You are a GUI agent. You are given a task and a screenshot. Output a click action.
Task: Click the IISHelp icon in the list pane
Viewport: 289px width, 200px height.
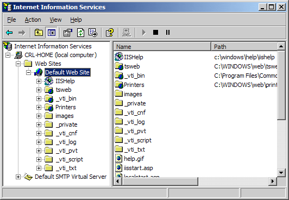click(119, 57)
